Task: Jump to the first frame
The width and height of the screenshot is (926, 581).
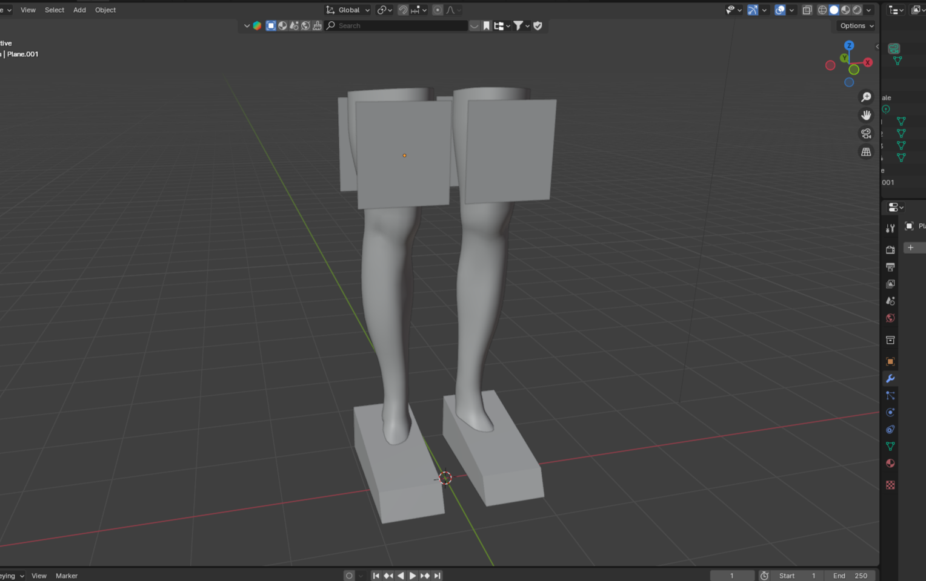Action: pyautogui.click(x=376, y=576)
